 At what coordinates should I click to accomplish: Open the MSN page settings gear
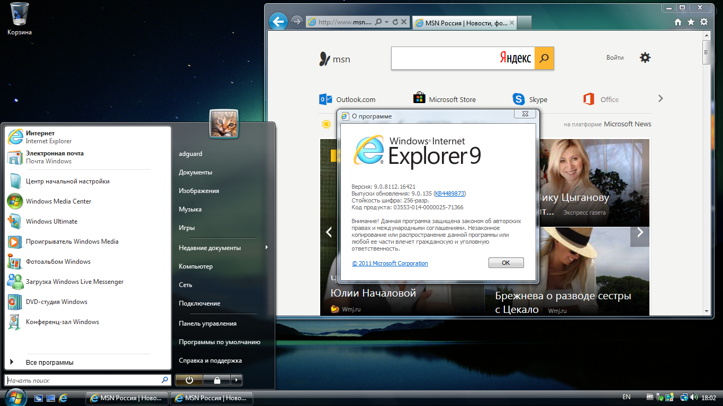645,58
